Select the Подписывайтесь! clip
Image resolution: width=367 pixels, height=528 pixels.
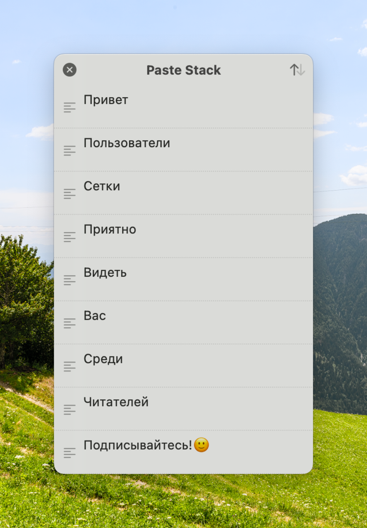(x=183, y=452)
